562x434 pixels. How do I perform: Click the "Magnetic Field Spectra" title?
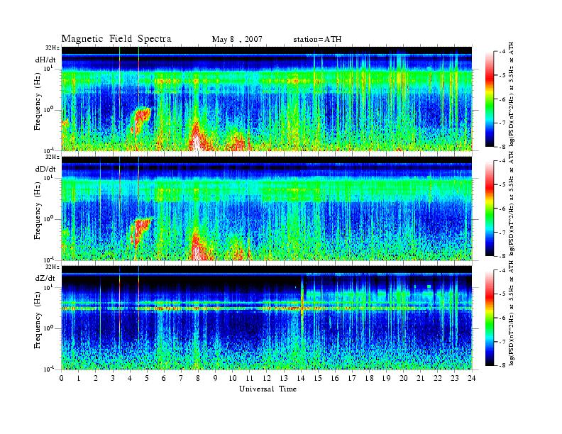pos(116,39)
